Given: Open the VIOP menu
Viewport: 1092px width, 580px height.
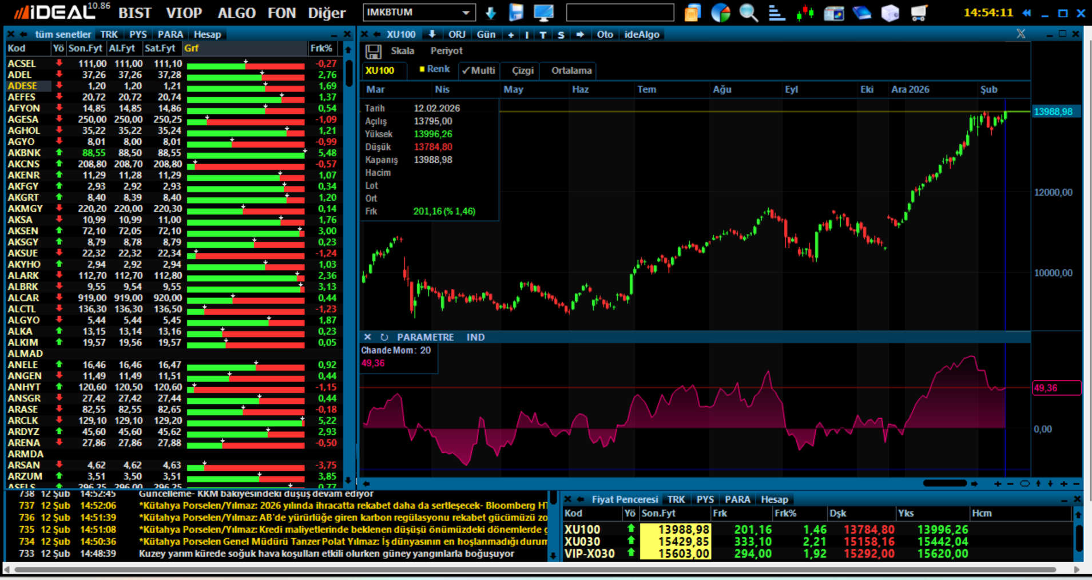Looking at the screenshot, I should pyautogui.click(x=184, y=13).
